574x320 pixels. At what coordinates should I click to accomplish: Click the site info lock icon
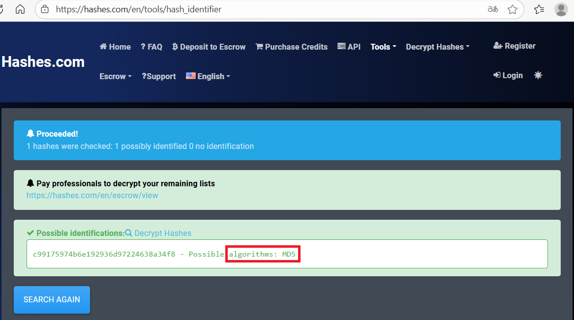45,9
